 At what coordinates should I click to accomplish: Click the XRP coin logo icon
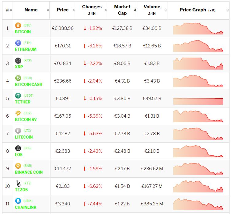[x=18, y=60]
